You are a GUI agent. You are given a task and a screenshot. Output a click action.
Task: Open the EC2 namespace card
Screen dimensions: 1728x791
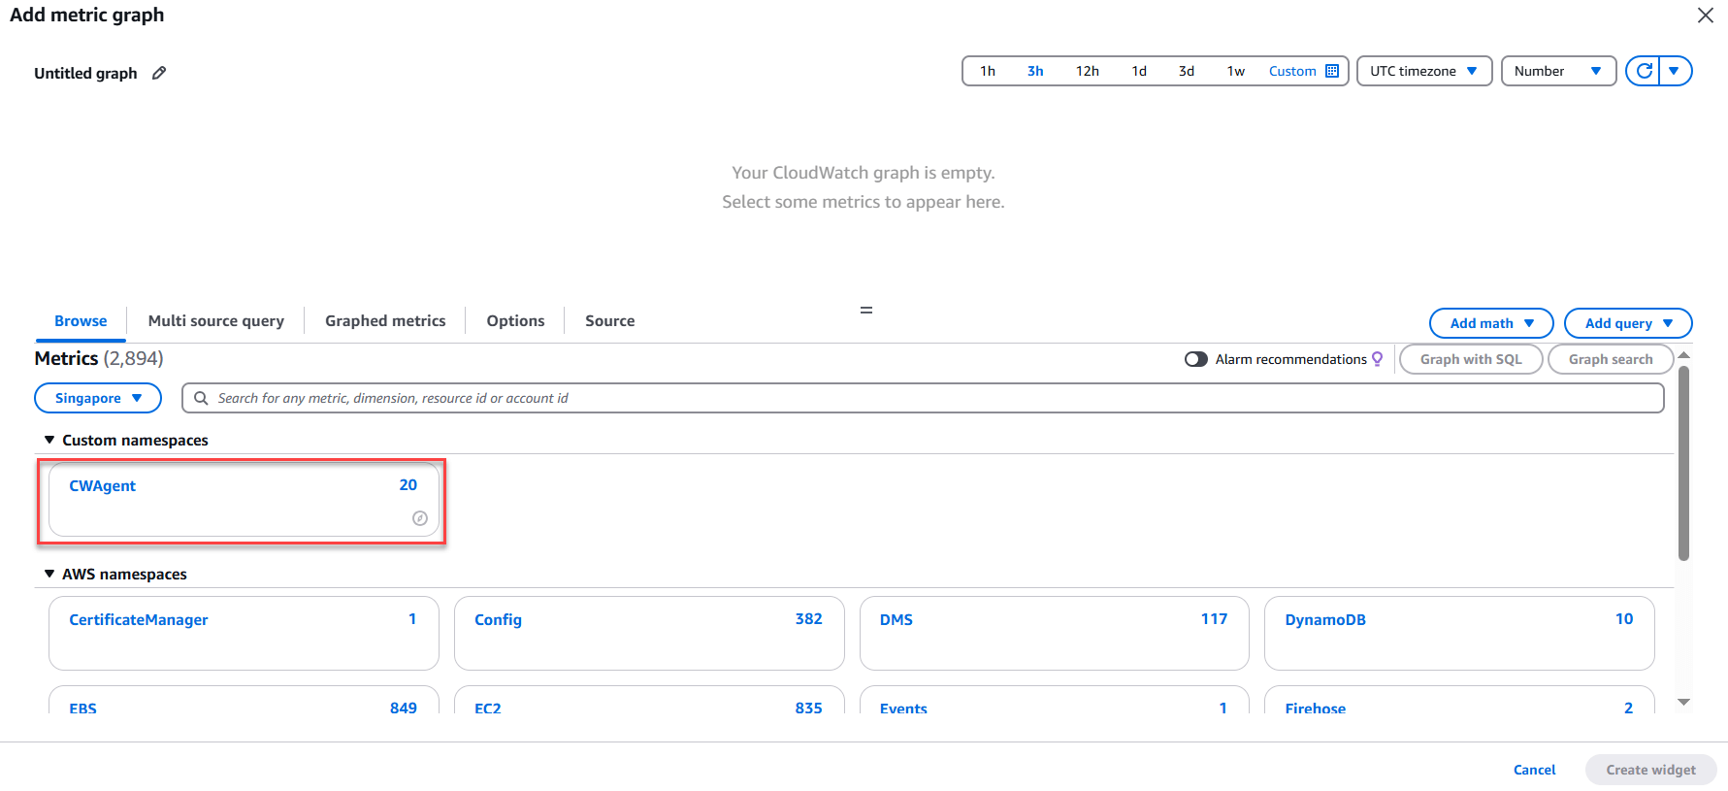coord(649,700)
